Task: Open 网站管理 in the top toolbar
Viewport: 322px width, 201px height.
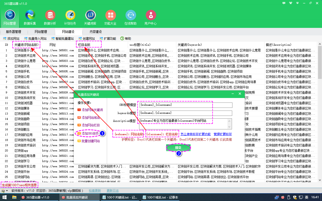Action: pos(10,18)
